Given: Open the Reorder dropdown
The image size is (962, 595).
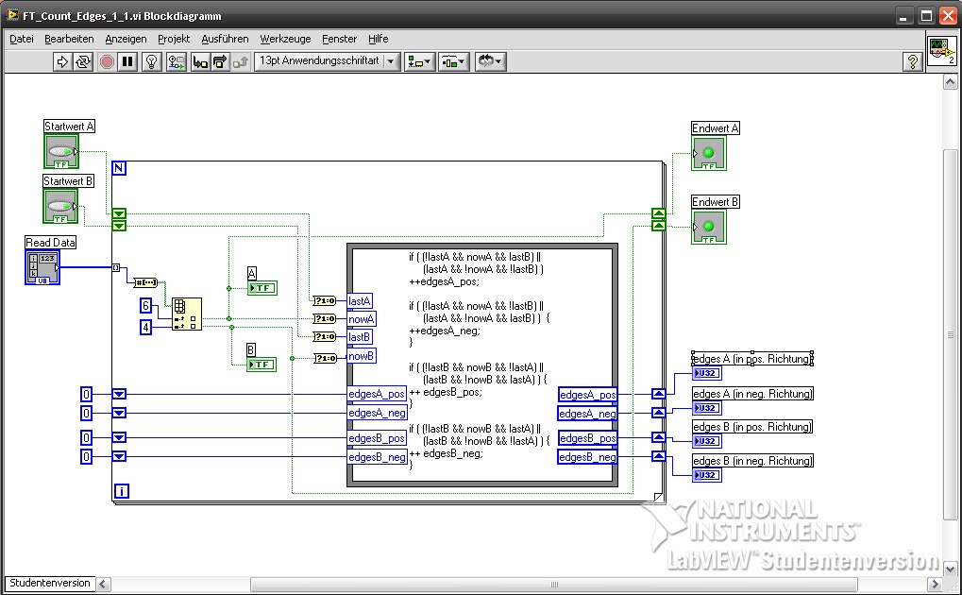Looking at the screenshot, I should tap(490, 61).
